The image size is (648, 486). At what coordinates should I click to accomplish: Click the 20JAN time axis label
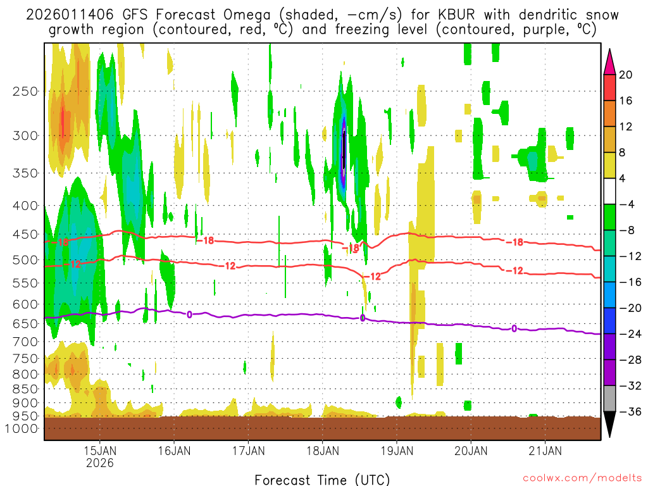click(x=471, y=451)
